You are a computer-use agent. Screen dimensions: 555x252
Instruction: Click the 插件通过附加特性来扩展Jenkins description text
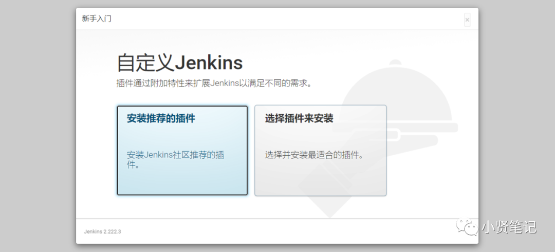214,83
